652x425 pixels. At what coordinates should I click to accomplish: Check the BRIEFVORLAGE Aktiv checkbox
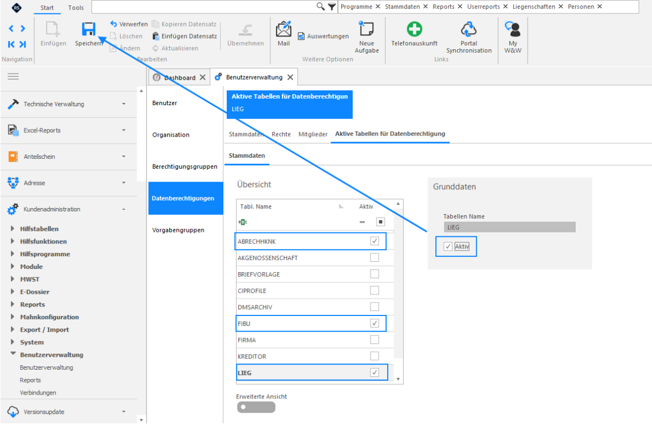pos(374,274)
